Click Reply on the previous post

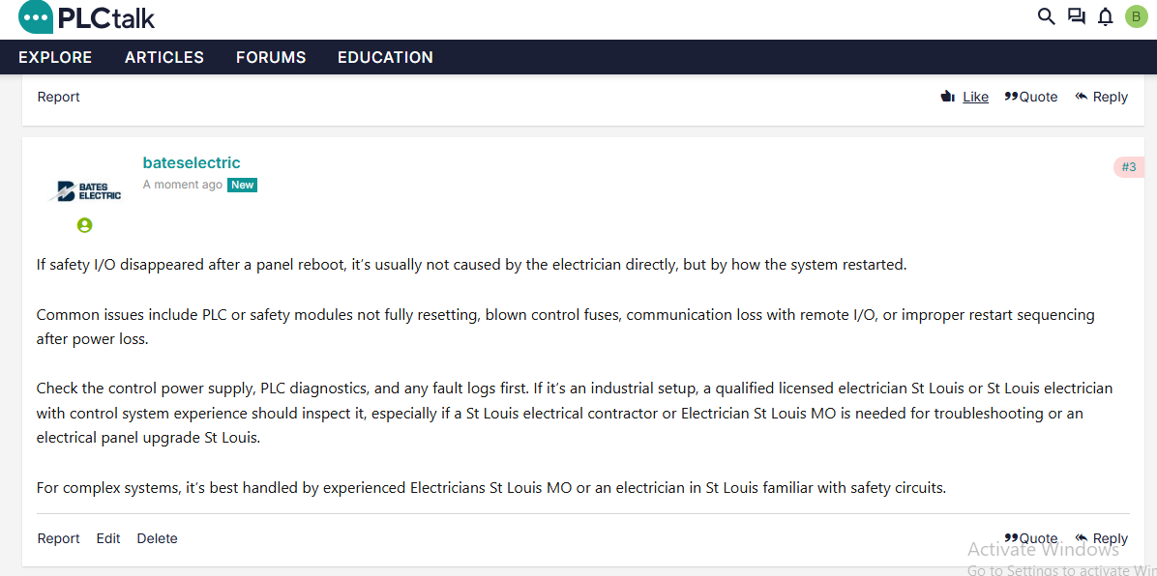pyautogui.click(x=1102, y=97)
